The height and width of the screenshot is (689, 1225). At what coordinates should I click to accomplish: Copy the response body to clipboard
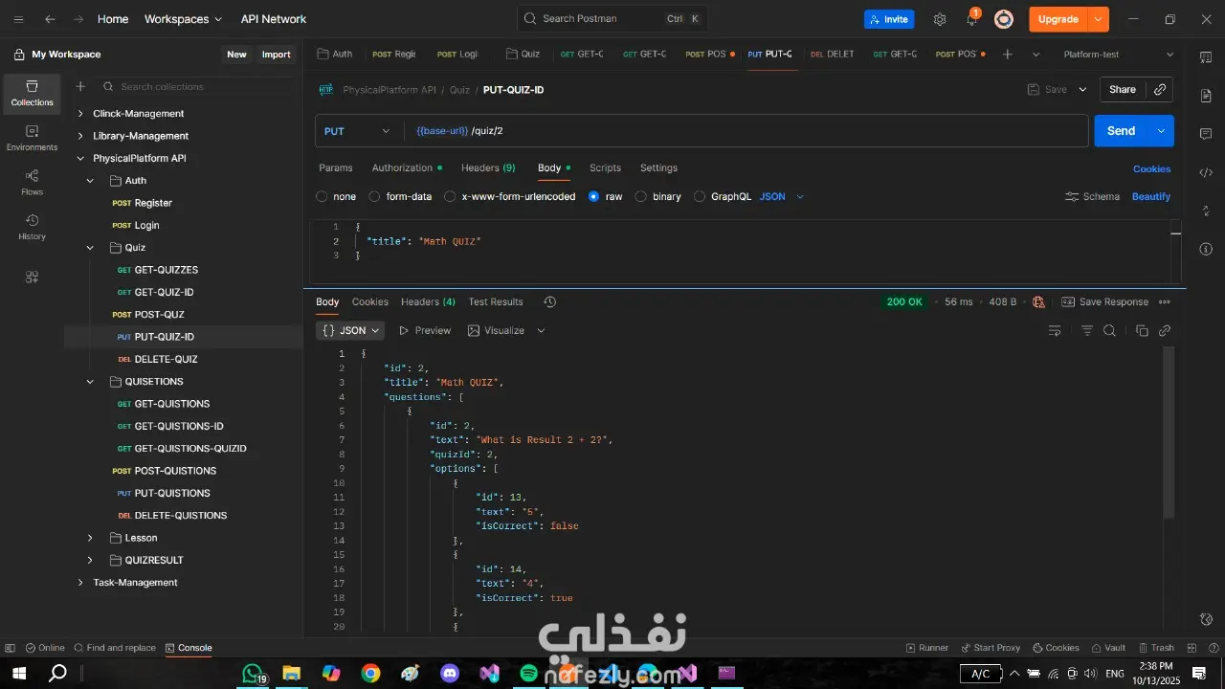pos(1142,330)
